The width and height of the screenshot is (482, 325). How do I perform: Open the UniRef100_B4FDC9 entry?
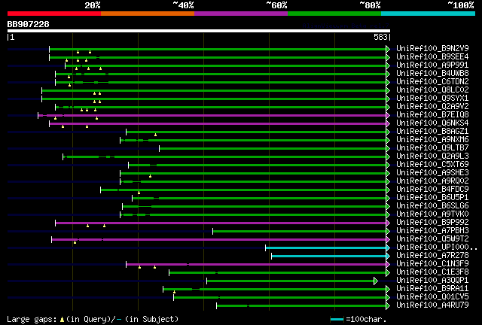pos(432,190)
